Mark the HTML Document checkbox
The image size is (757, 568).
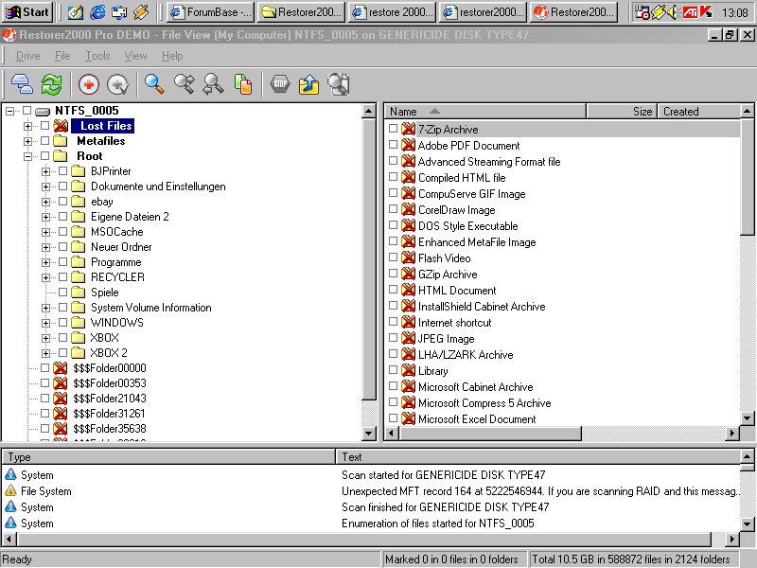pyautogui.click(x=393, y=290)
